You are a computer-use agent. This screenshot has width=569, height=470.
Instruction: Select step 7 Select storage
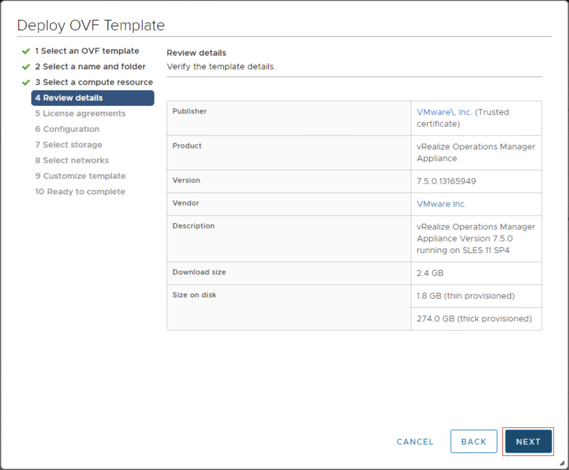tap(68, 145)
